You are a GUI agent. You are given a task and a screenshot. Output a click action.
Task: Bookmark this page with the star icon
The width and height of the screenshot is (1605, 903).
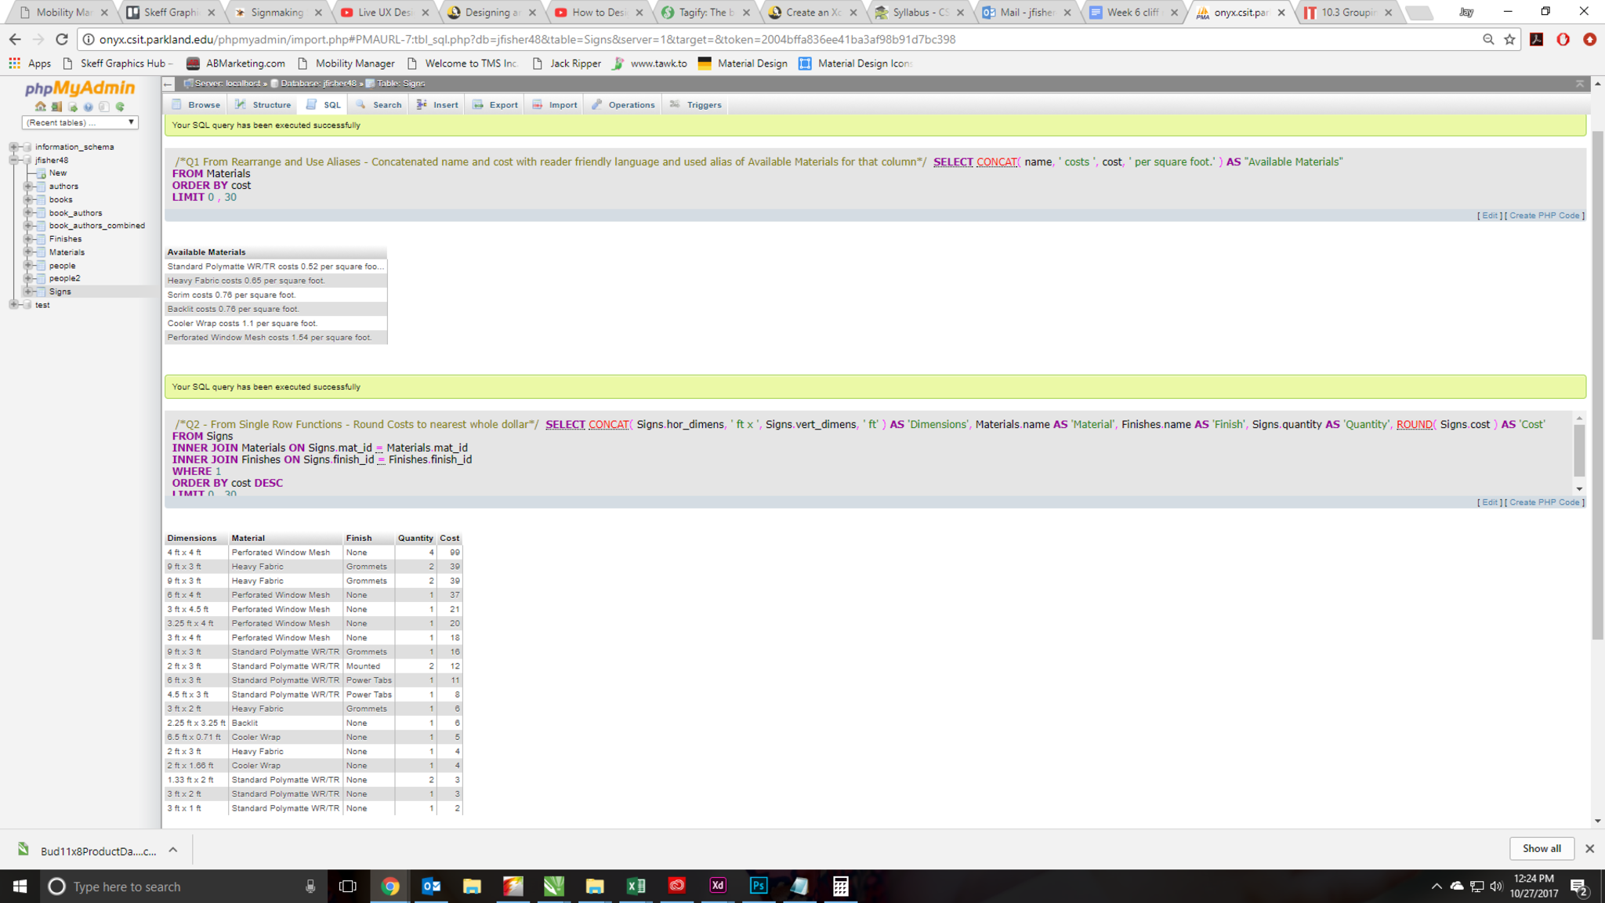click(x=1509, y=39)
